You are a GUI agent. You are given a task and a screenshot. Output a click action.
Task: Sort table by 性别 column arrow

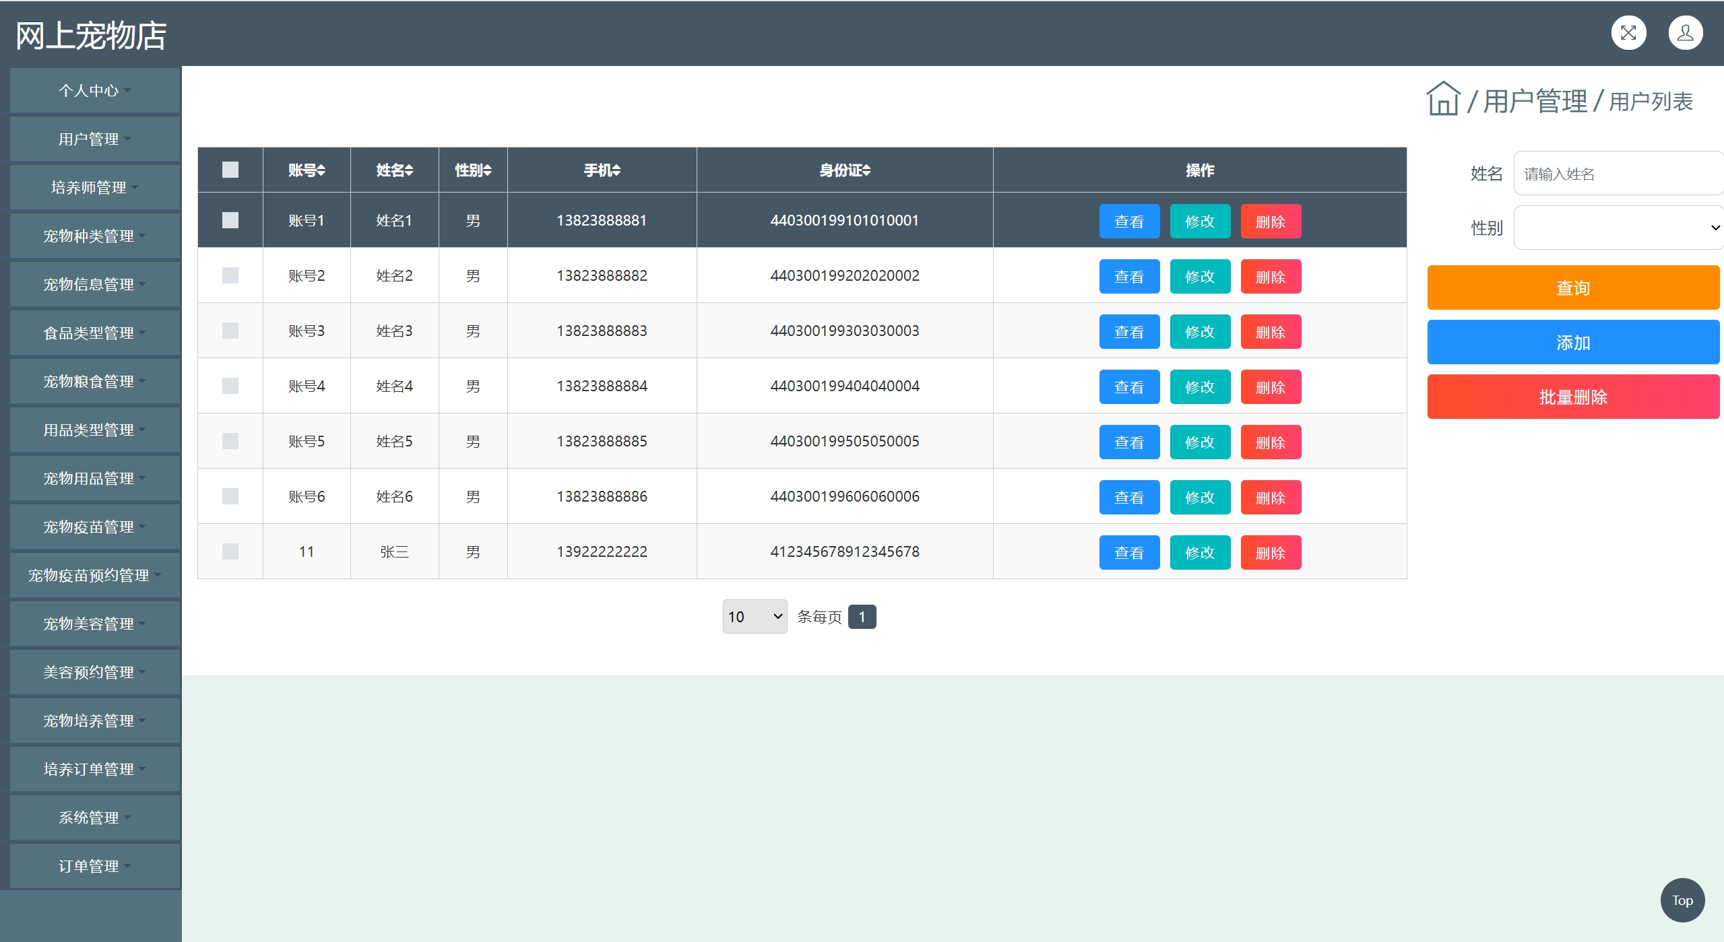tap(488, 170)
